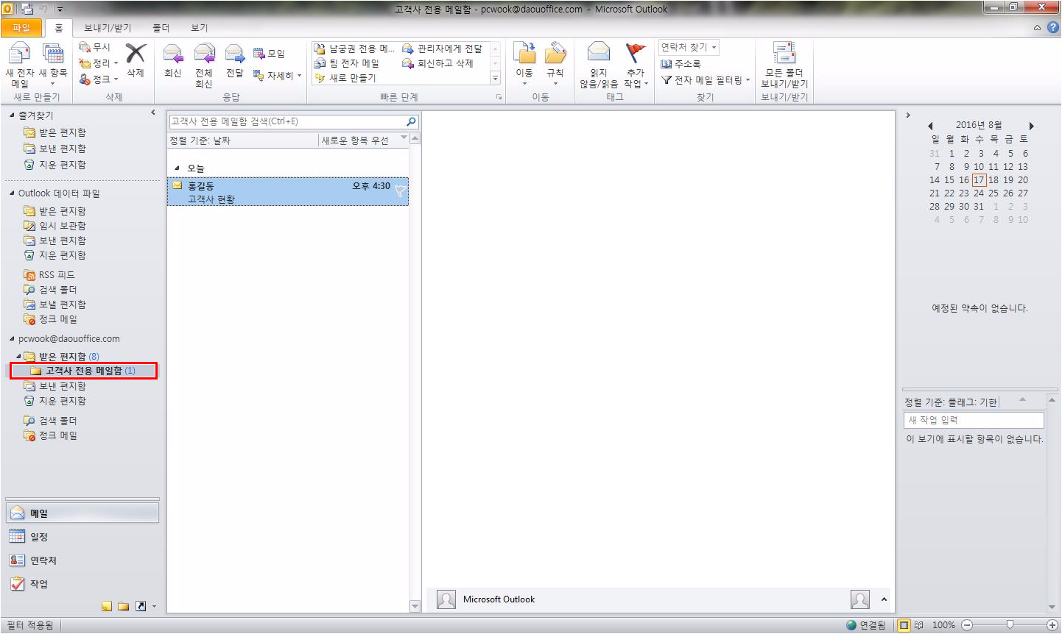Click the 새 작업 입력 field
This screenshot has height=634, width=1062.
[x=974, y=420]
